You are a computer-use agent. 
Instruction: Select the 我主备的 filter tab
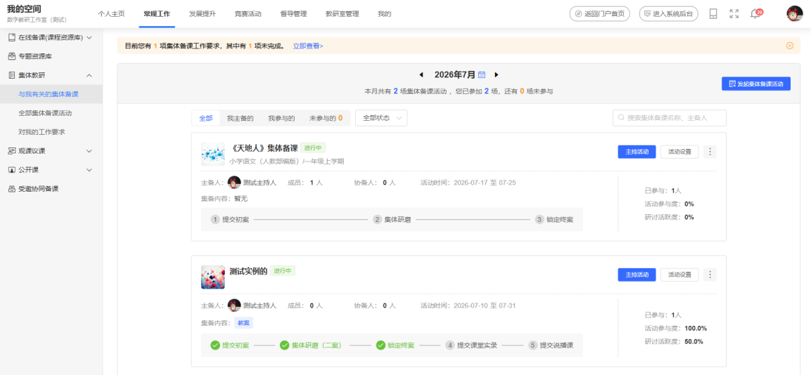(x=240, y=118)
